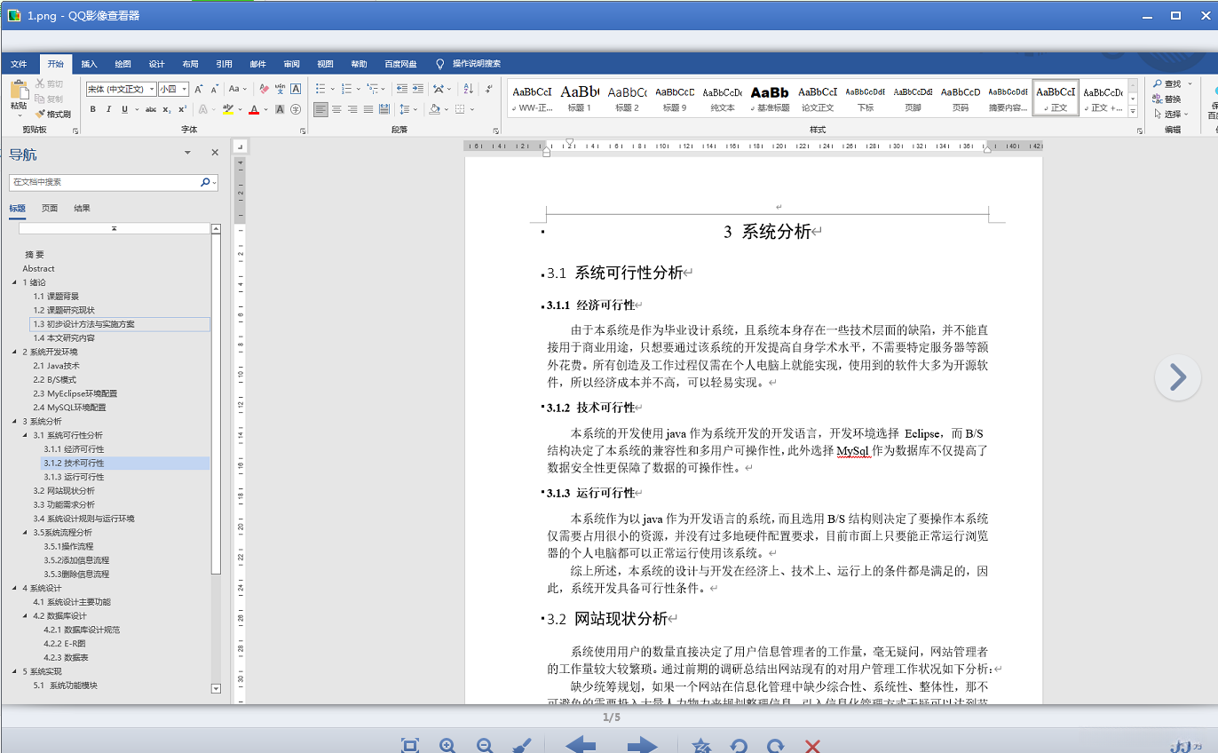Screen dimensions: 1218x753
Task: Click the red font color icon
Action: [254, 109]
